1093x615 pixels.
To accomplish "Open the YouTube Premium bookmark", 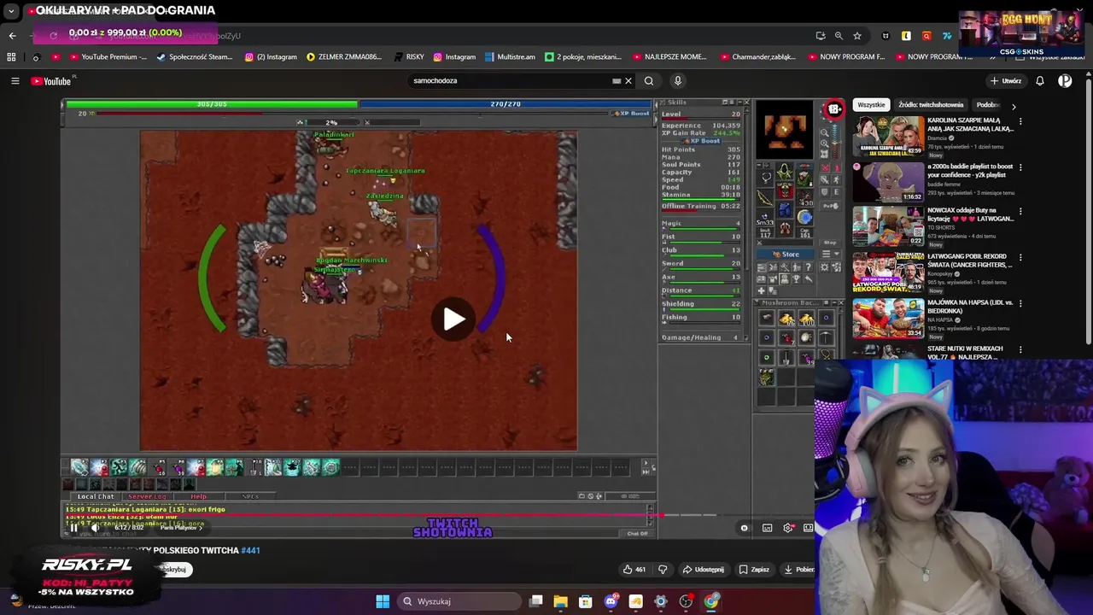I will (107, 57).
